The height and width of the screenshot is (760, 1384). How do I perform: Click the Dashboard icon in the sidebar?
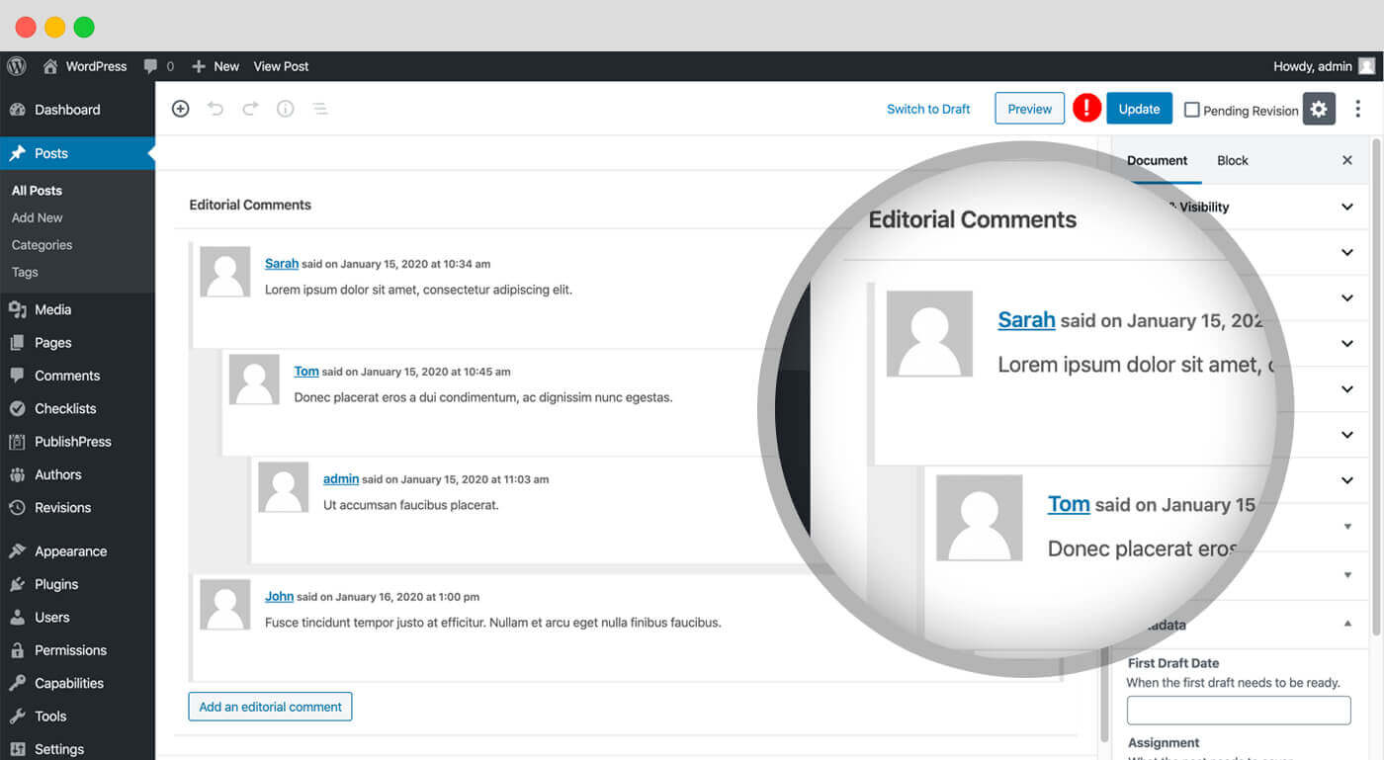(x=17, y=110)
